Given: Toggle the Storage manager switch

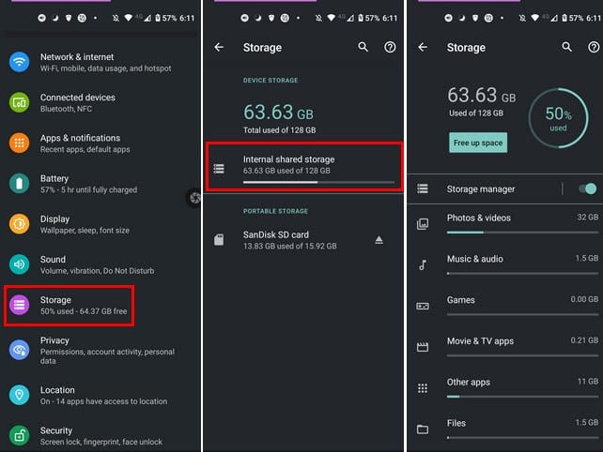Looking at the screenshot, I should point(587,189).
